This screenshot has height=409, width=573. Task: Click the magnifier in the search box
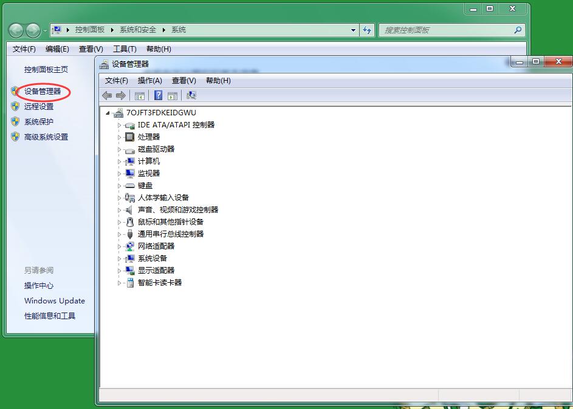pos(517,30)
